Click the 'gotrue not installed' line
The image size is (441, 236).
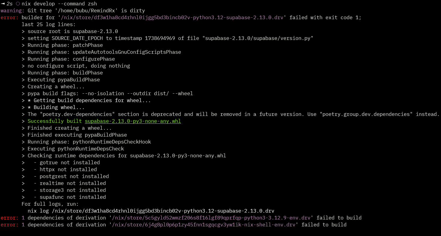(x=70, y=162)
